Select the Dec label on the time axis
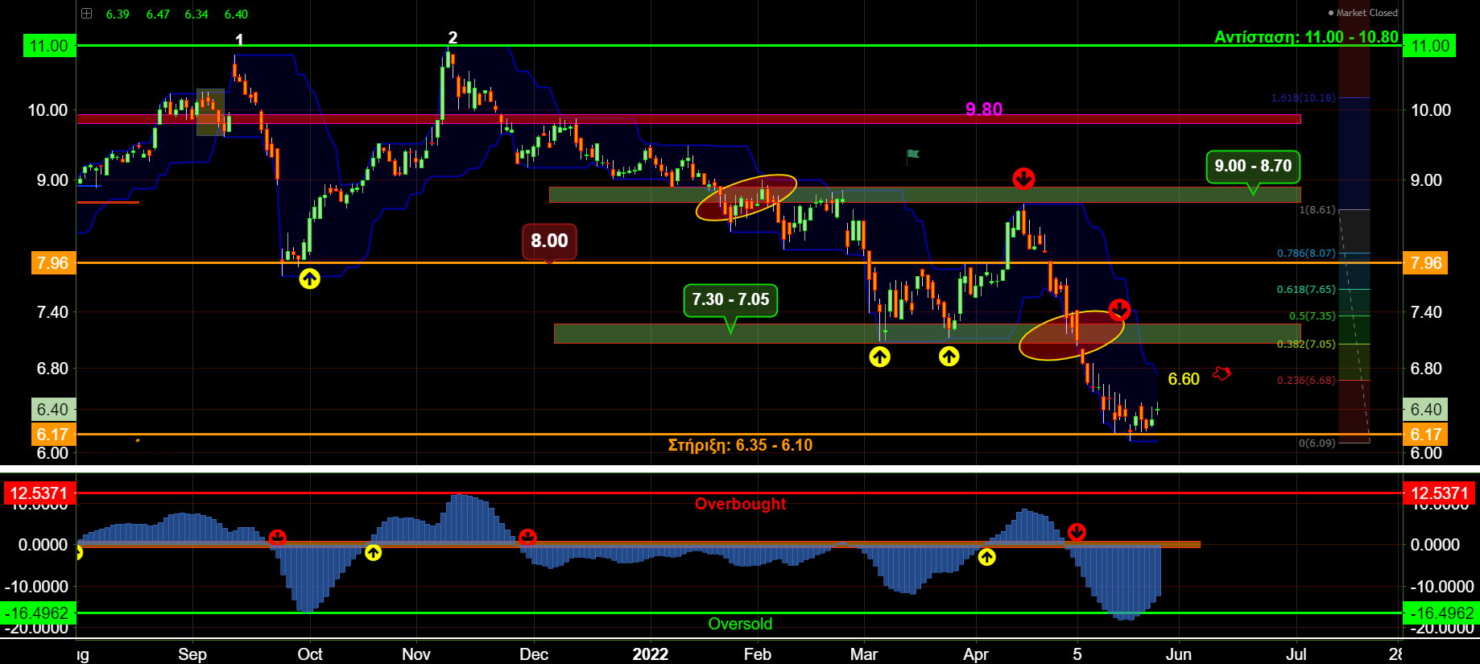 534,654
